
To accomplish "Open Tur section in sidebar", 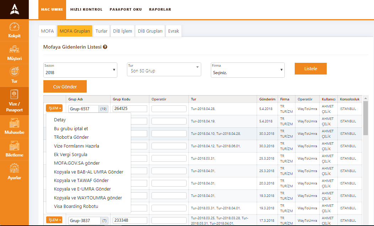I will [14, 76].
